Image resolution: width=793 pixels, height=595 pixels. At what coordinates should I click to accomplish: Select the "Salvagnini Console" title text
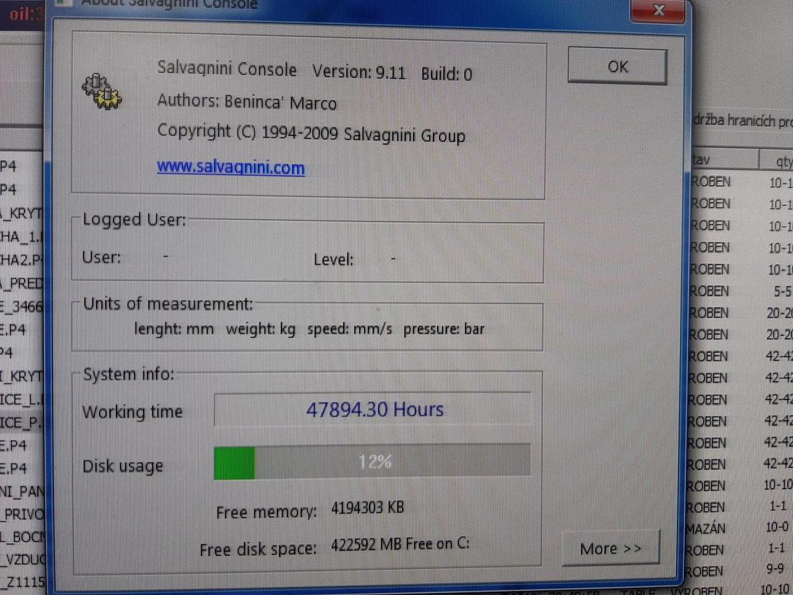227,69
